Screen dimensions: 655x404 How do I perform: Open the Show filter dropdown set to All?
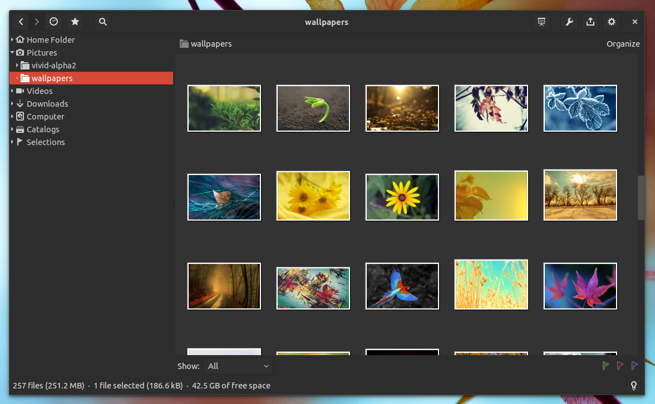pos(238,366)
